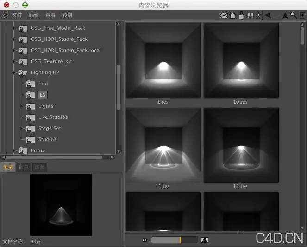Screen dimensions: 307x247
Task: Select the 10.ies thumbnail
Action: tap(241, 61)
